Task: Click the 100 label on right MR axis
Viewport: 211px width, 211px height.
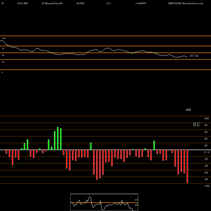Action: pyautogui.click(x=207, y=119)
